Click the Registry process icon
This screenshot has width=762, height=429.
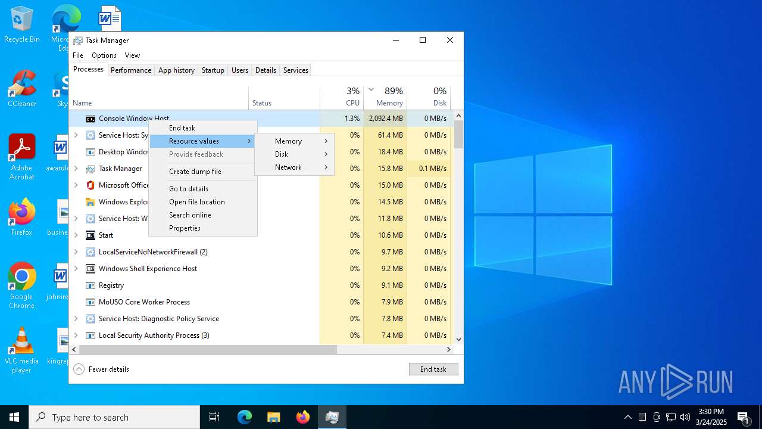[90, 285]
